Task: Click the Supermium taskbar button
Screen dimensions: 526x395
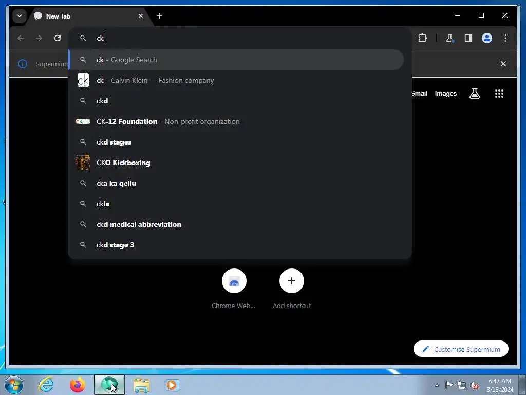Action: pos(109,385)
